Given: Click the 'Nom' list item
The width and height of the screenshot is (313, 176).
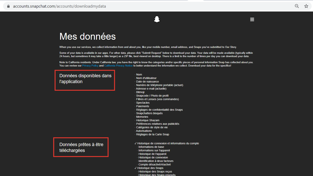Looking at the screenshot, I should tap(139, 75).
